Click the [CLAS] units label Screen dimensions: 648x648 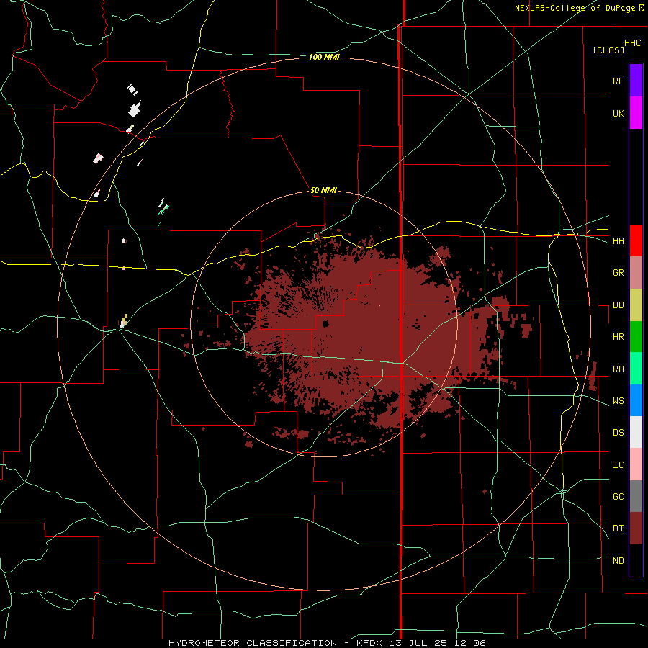pyautogui.click(x=608, y=50)
